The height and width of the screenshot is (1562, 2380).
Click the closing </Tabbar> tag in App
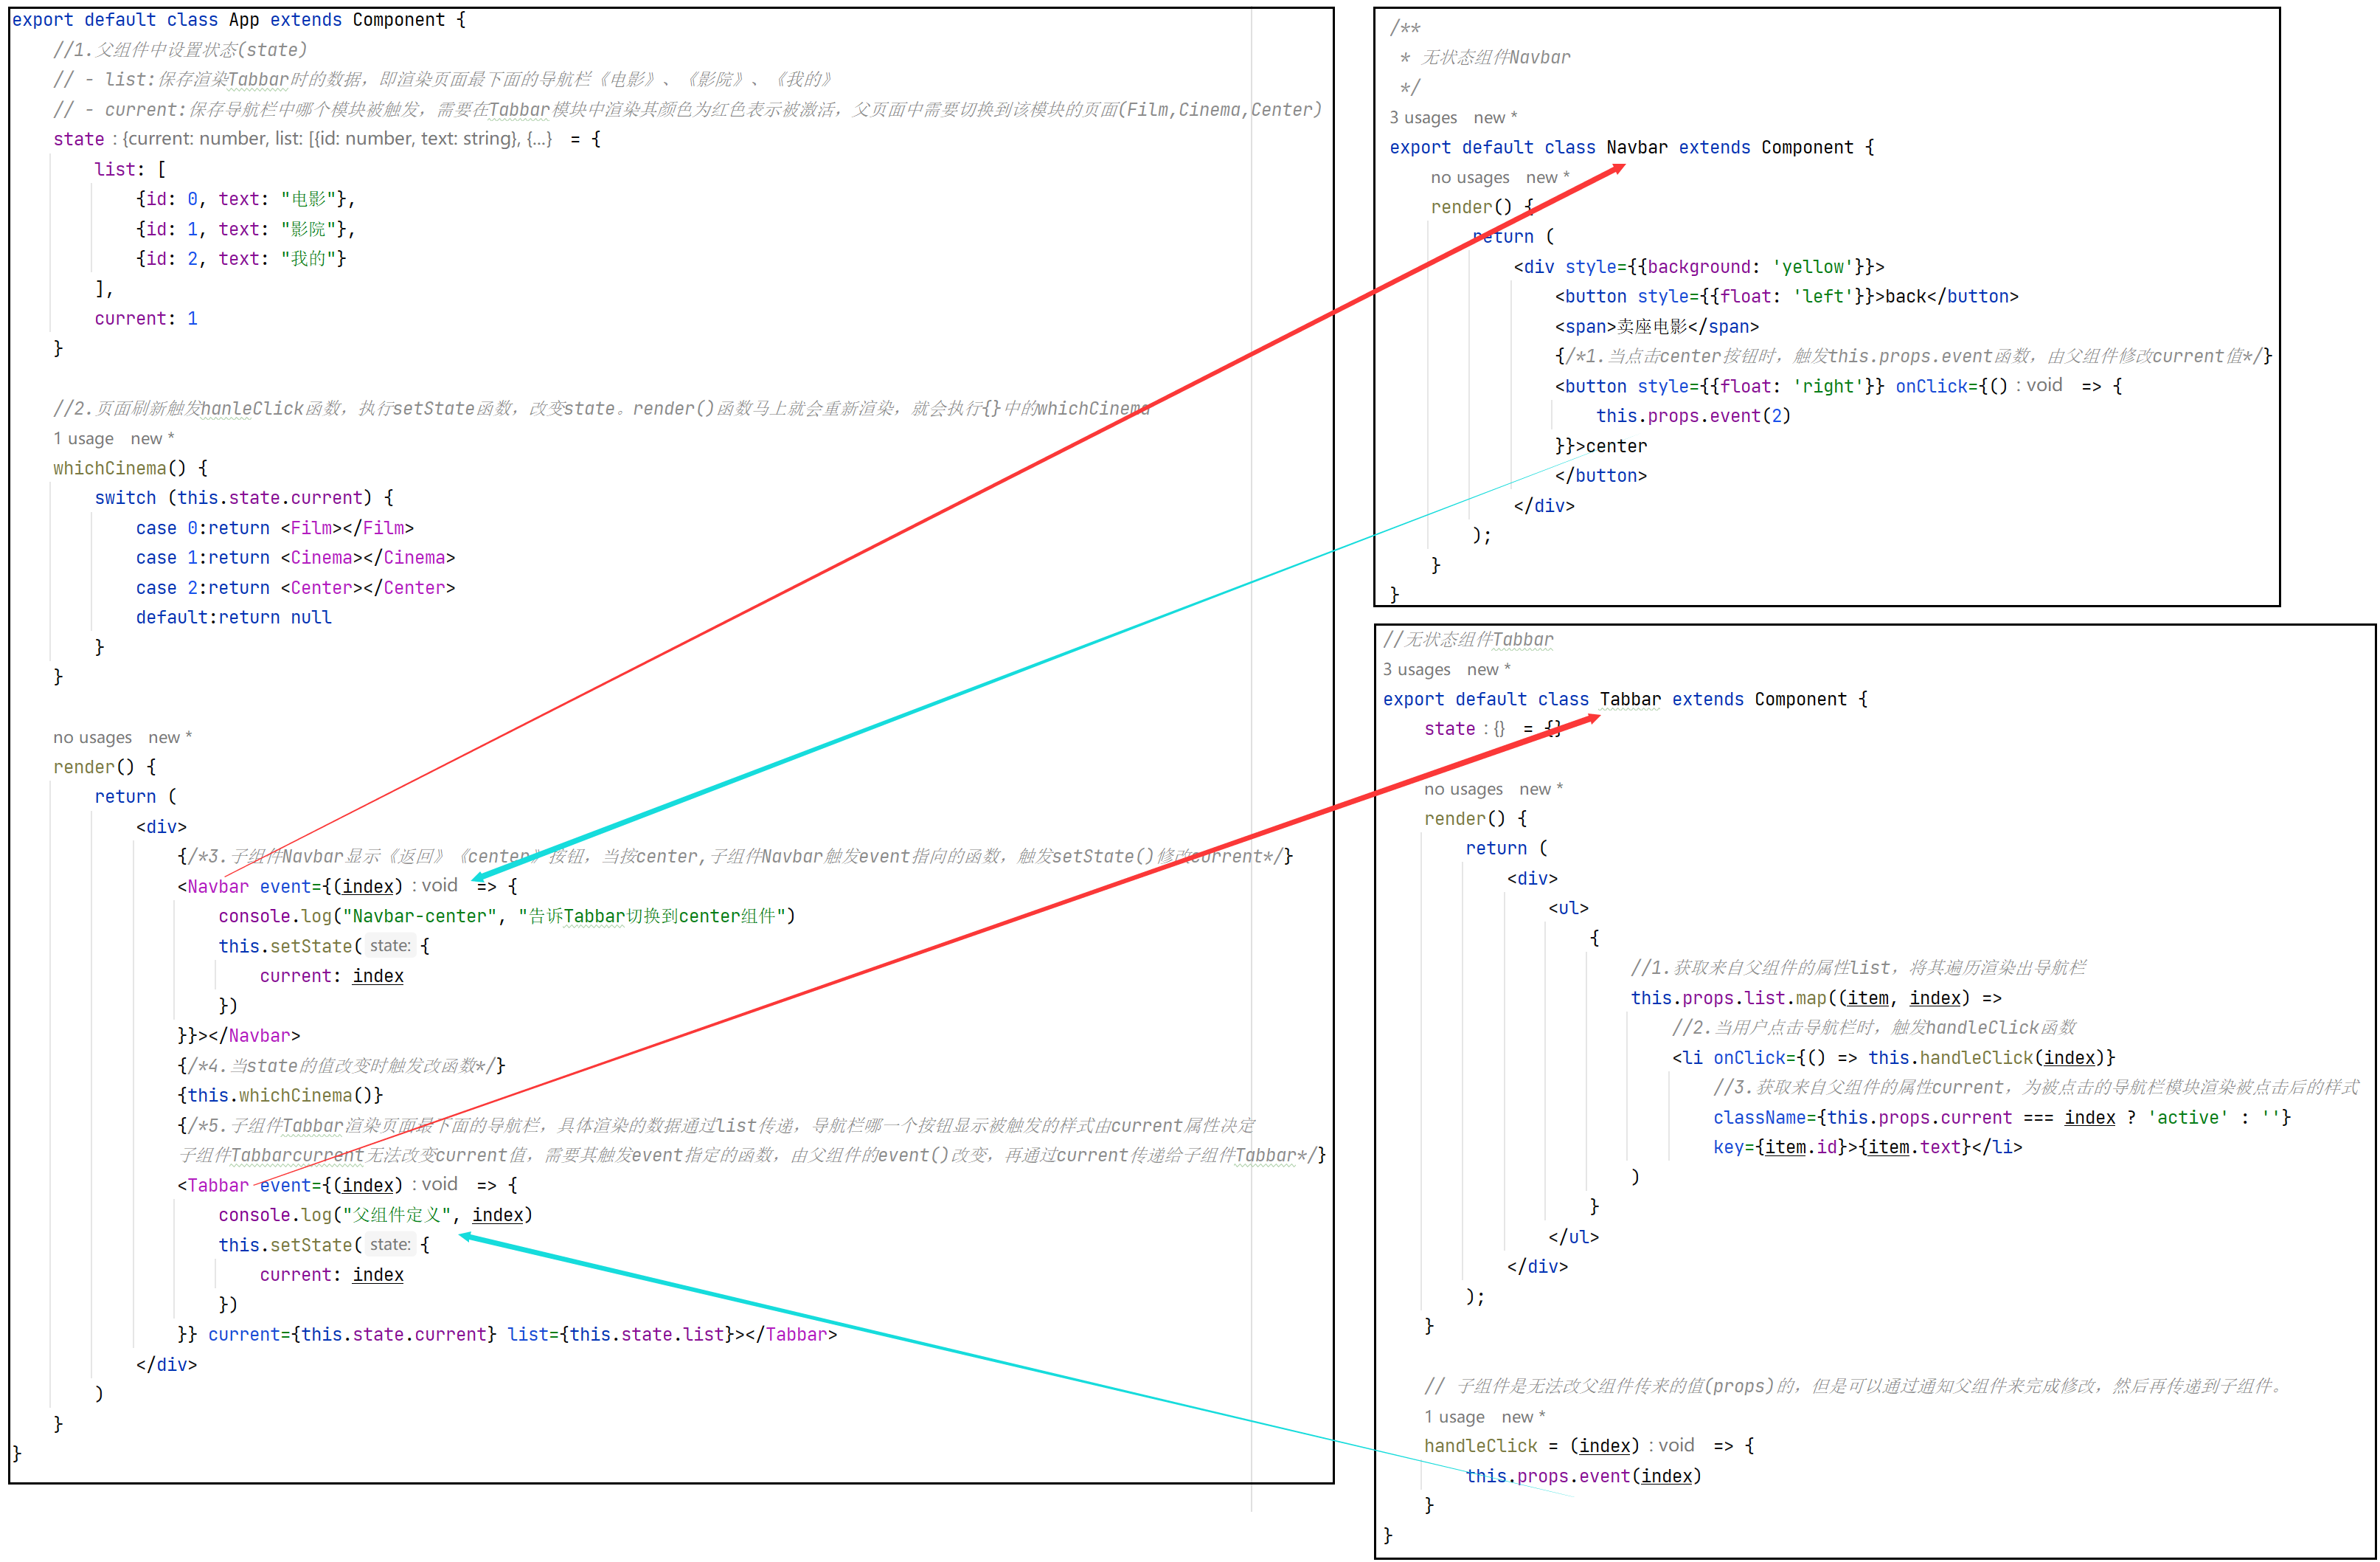pos(790,1335)
